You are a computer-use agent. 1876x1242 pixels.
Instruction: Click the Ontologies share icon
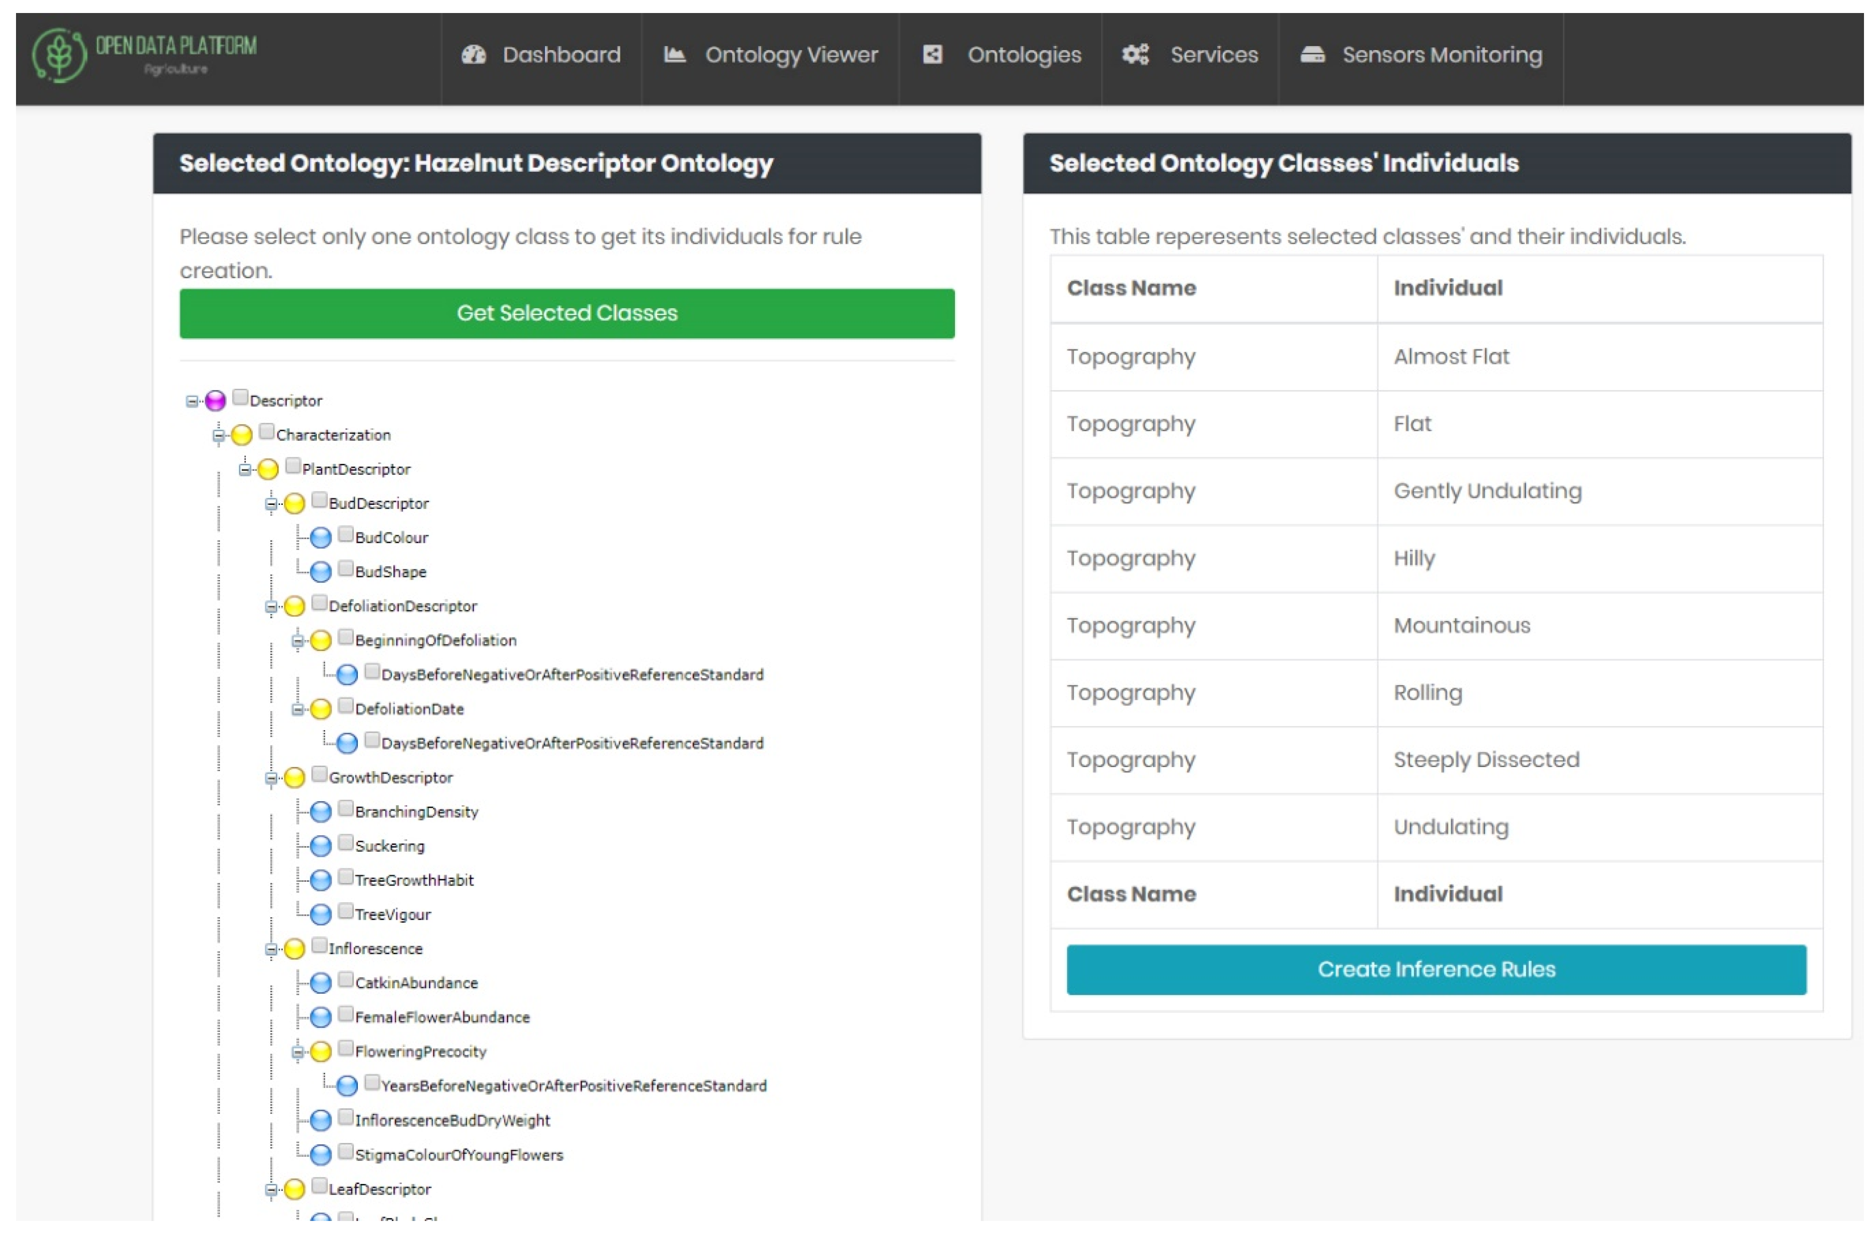pyautogui.click(x=932, y=55)
